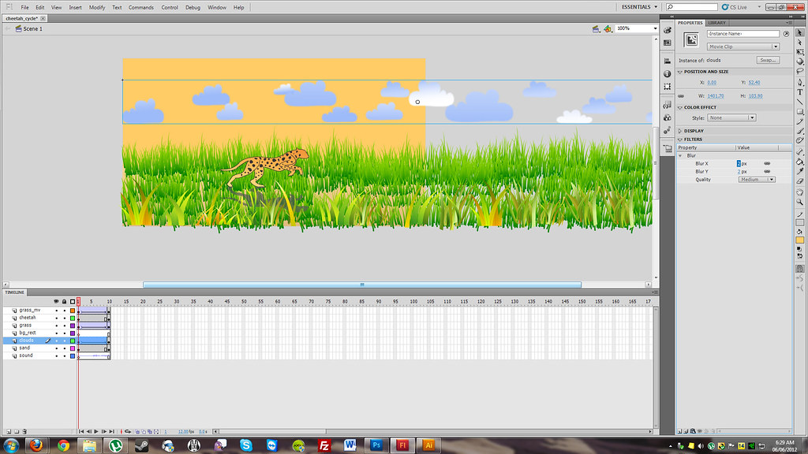Toggle the width-height lock link icon
The width and height of the screenshot is (808, 454).
point(681,95)
